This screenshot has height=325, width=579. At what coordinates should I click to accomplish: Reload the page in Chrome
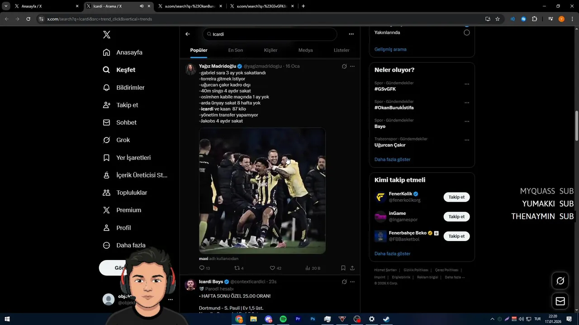(28, 19)
